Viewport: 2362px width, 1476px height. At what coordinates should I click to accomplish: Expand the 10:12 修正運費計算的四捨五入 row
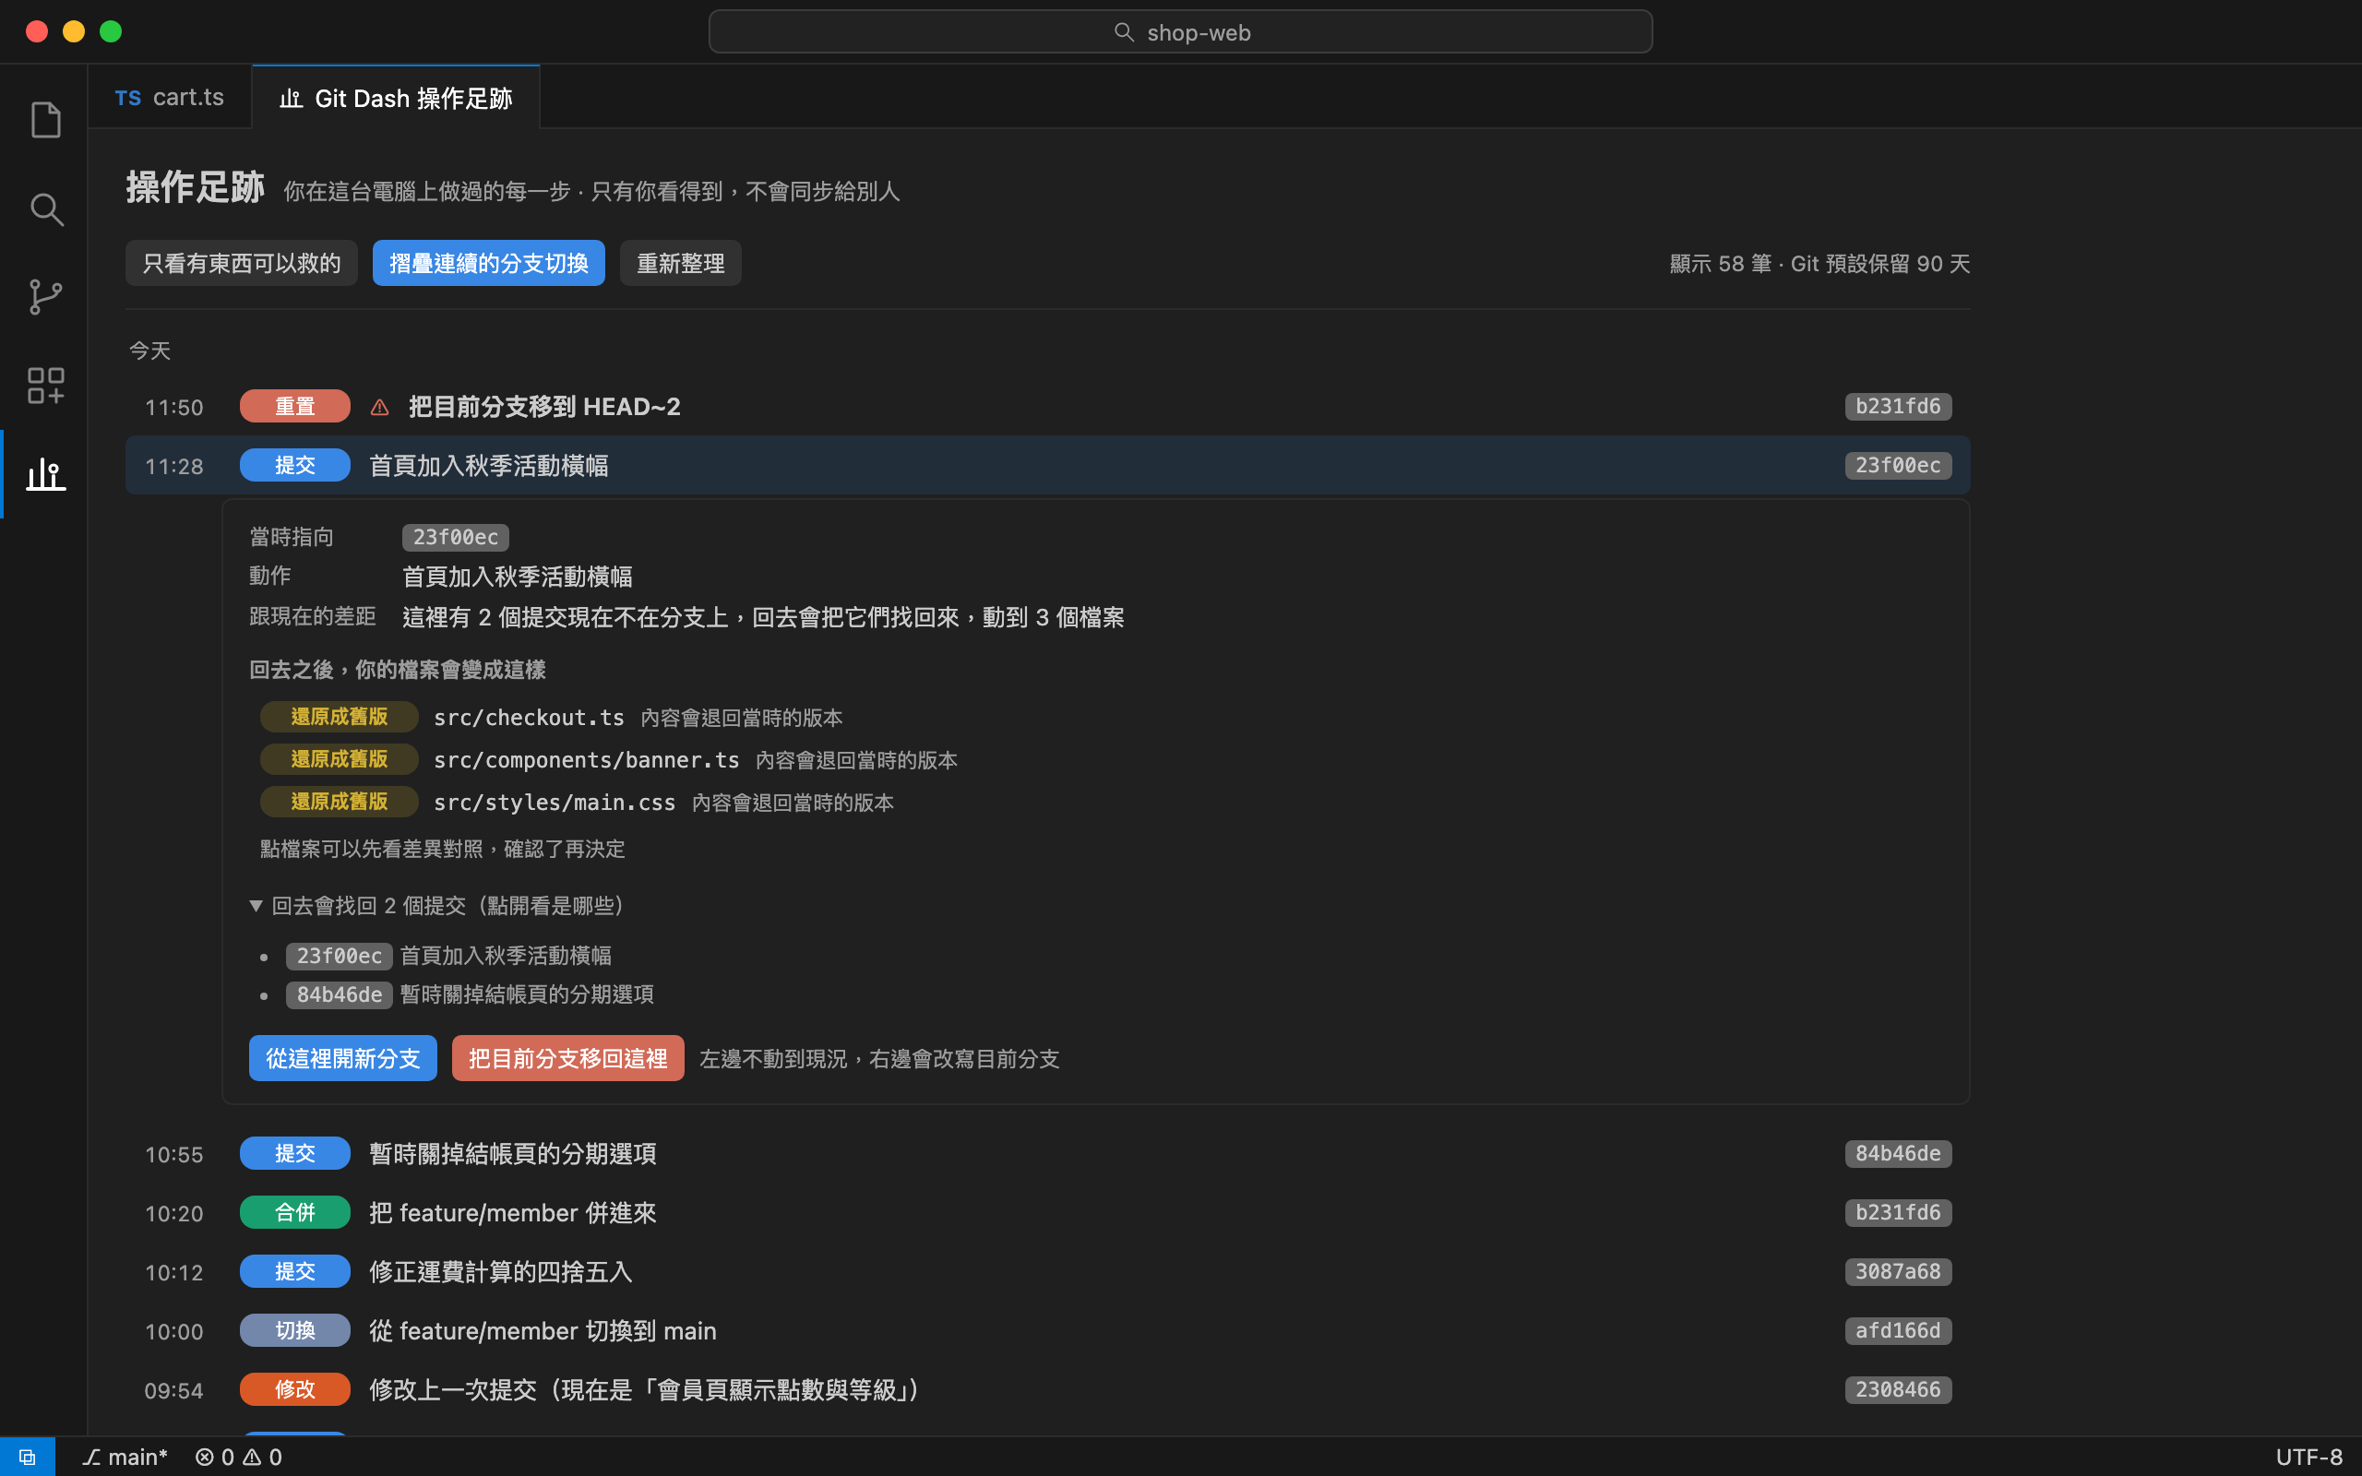(x=1047, y=1272)
